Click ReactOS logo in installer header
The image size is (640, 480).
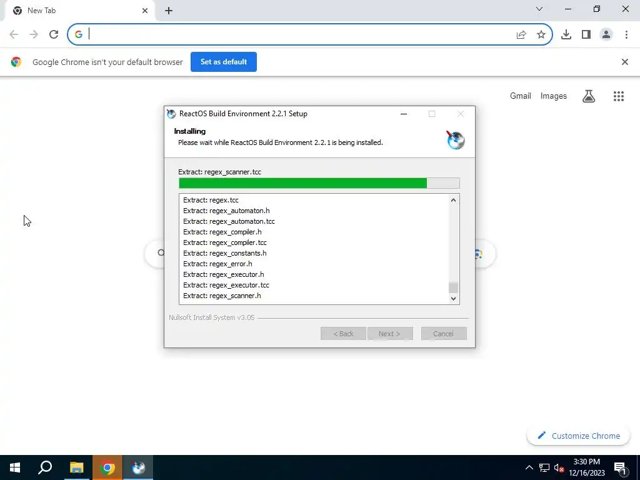point(456,140)
